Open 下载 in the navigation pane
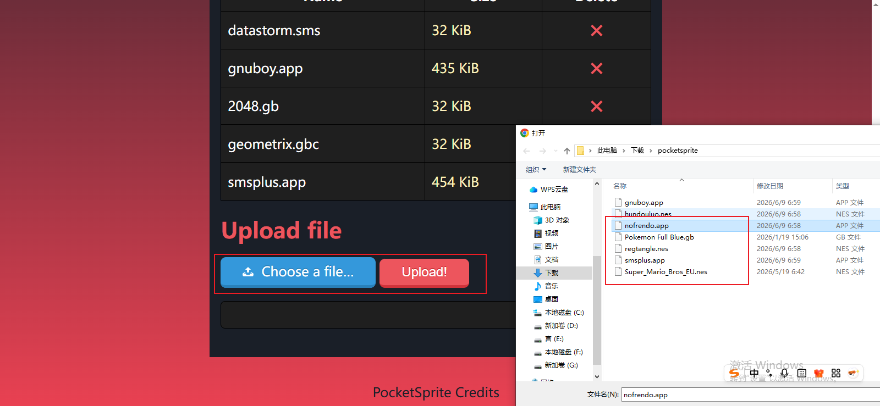This screenshot has width=880, height=406. (x=546, y=273)
